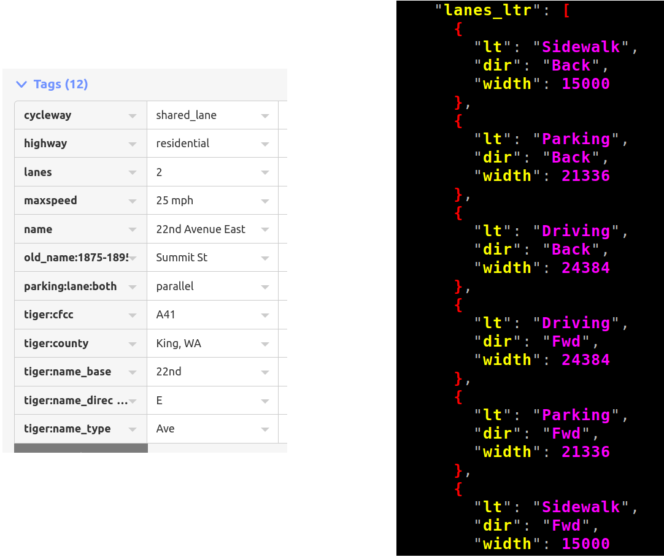Open dropdown arrow beside cycleway key
The width and height of the screenshot is (664, 557).
[133, 116]
